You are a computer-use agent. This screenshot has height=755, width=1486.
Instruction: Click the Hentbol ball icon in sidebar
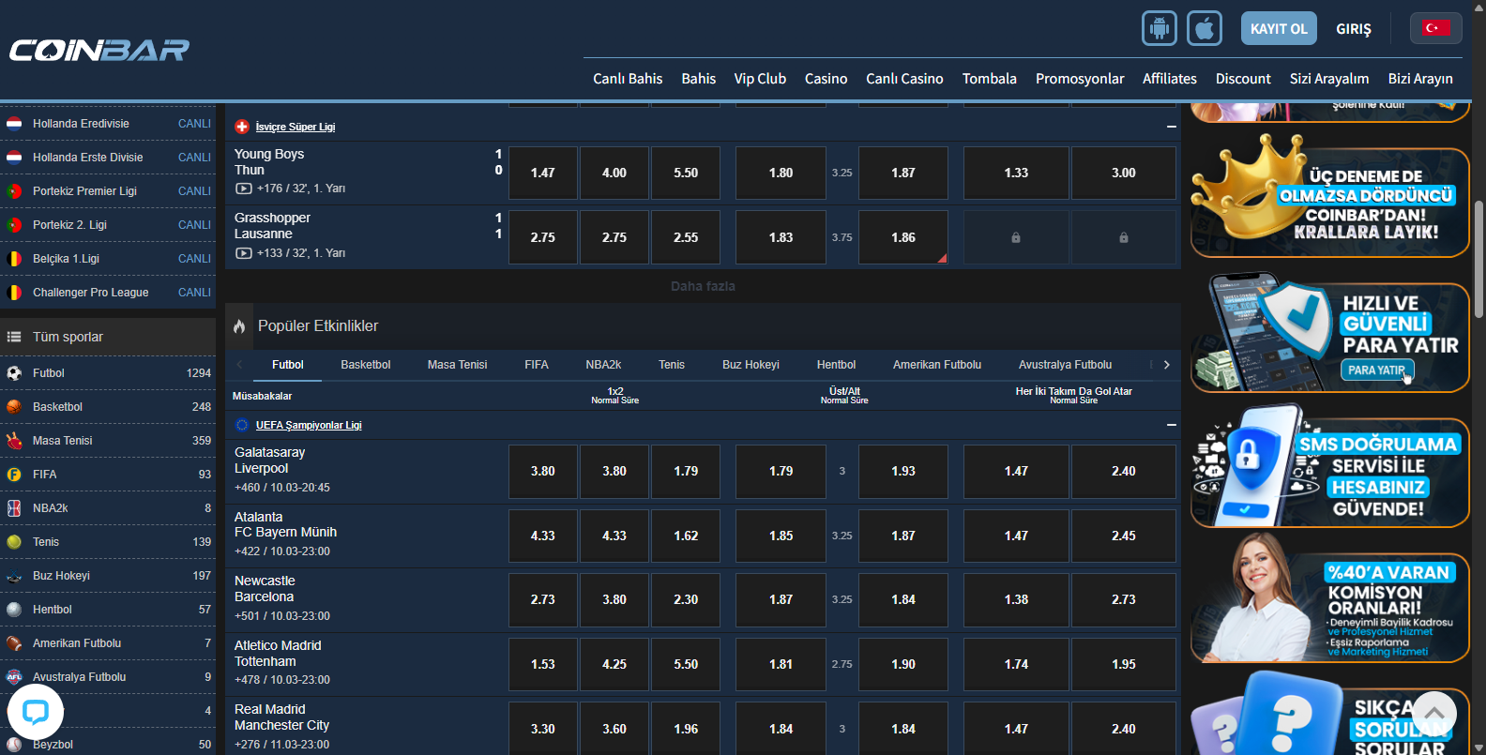click(14, 610)
